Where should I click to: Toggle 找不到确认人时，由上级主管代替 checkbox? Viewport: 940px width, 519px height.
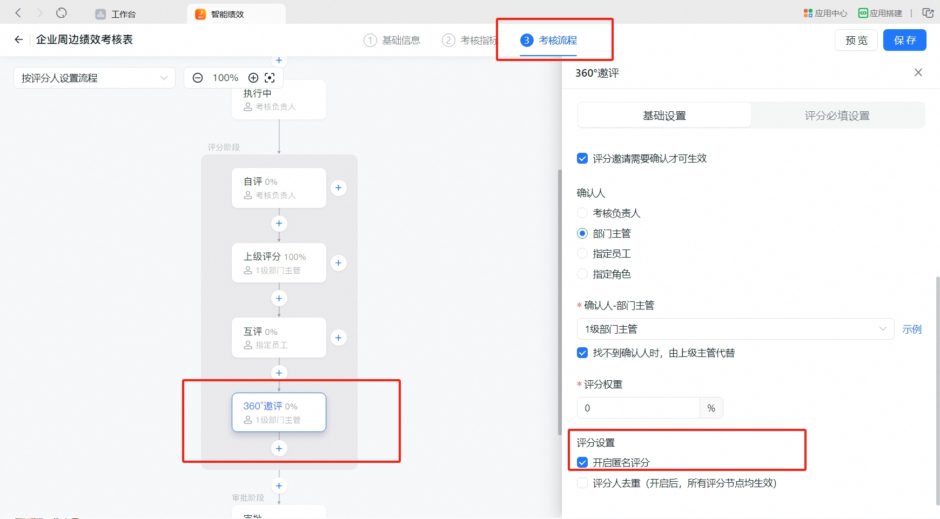tap(582, 353)
